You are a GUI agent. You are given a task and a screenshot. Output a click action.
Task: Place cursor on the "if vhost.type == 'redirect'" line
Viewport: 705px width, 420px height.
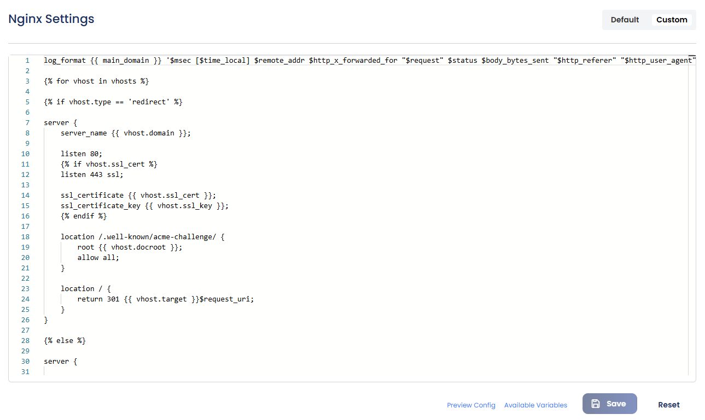[113, 102]
